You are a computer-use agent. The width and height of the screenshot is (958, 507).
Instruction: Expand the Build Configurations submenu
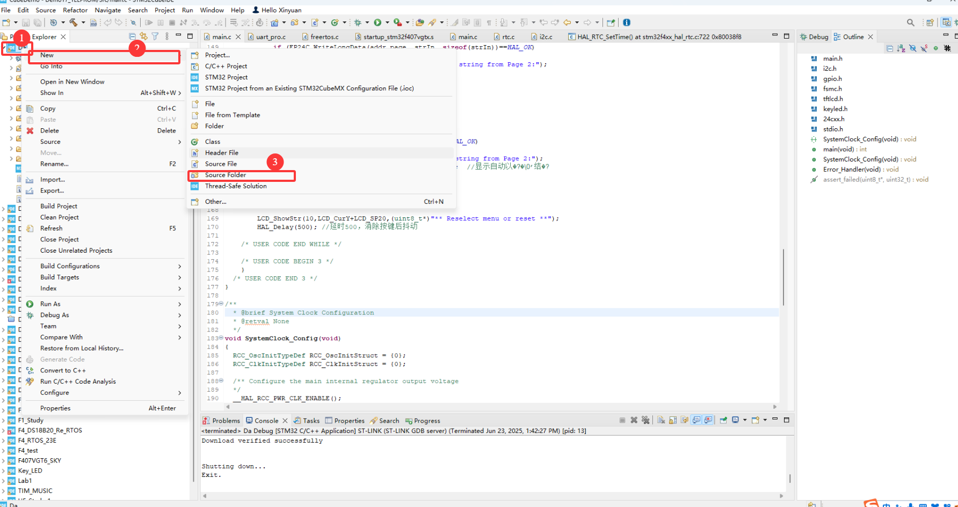click(x=107, y=266)
